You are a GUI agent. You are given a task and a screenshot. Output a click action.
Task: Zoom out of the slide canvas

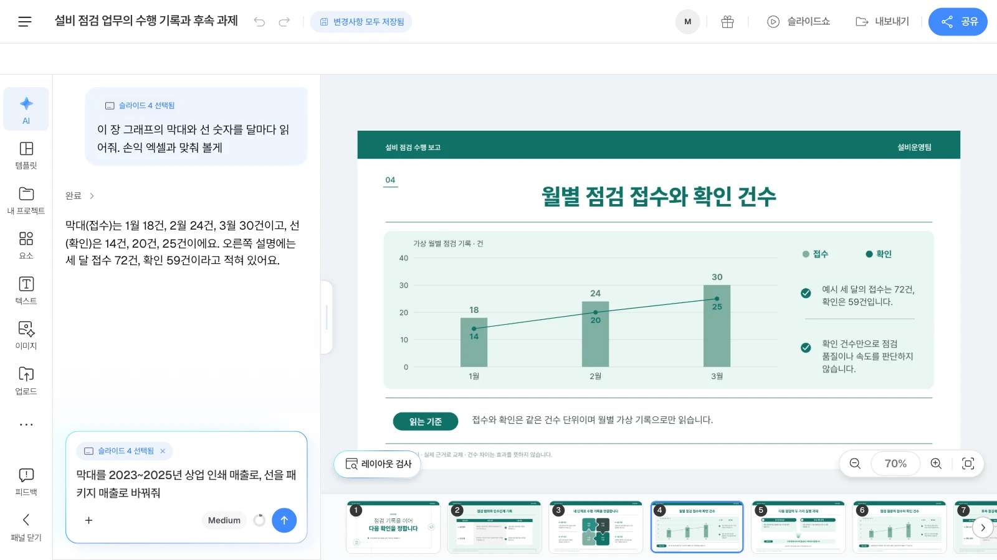pyautogui.click(x=855, y=464)
